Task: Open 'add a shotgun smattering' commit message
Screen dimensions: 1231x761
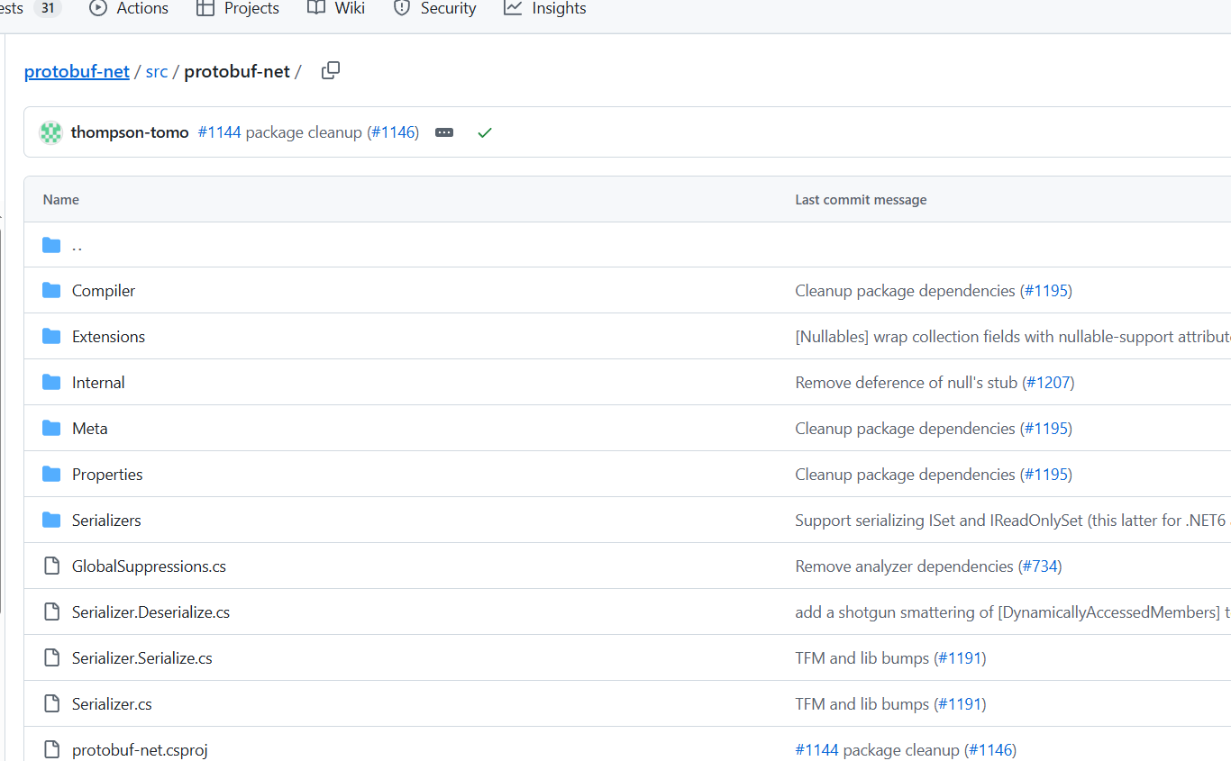Action: click(x=1013, y=612)
